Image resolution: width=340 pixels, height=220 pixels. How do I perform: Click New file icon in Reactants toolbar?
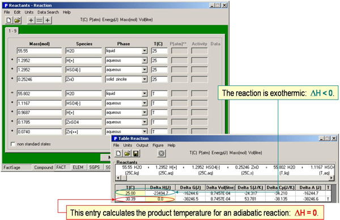8,20
